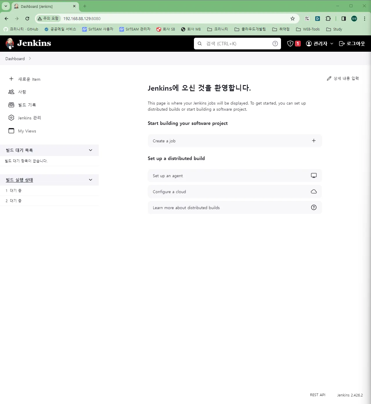Click the Jenkins butler logo icon
The width and height of the screenshot is (371, 404).
10,43
